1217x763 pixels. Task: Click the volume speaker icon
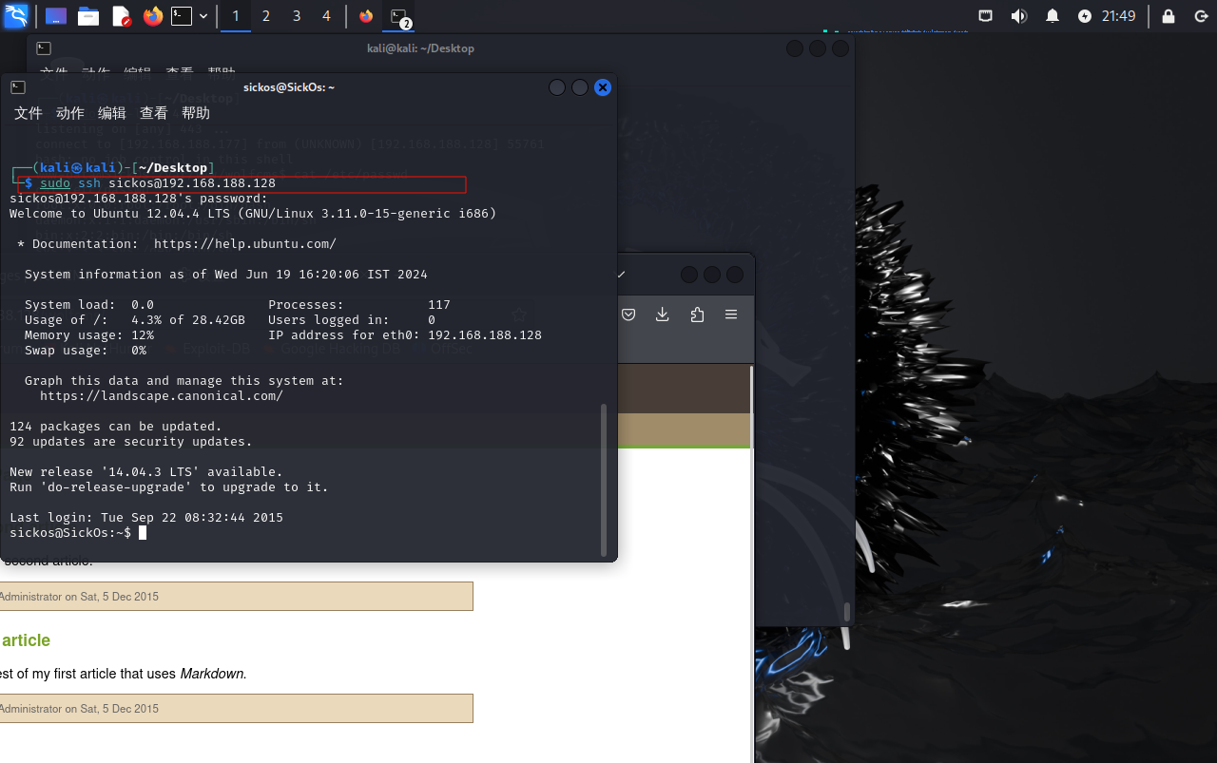point(1019,16)
